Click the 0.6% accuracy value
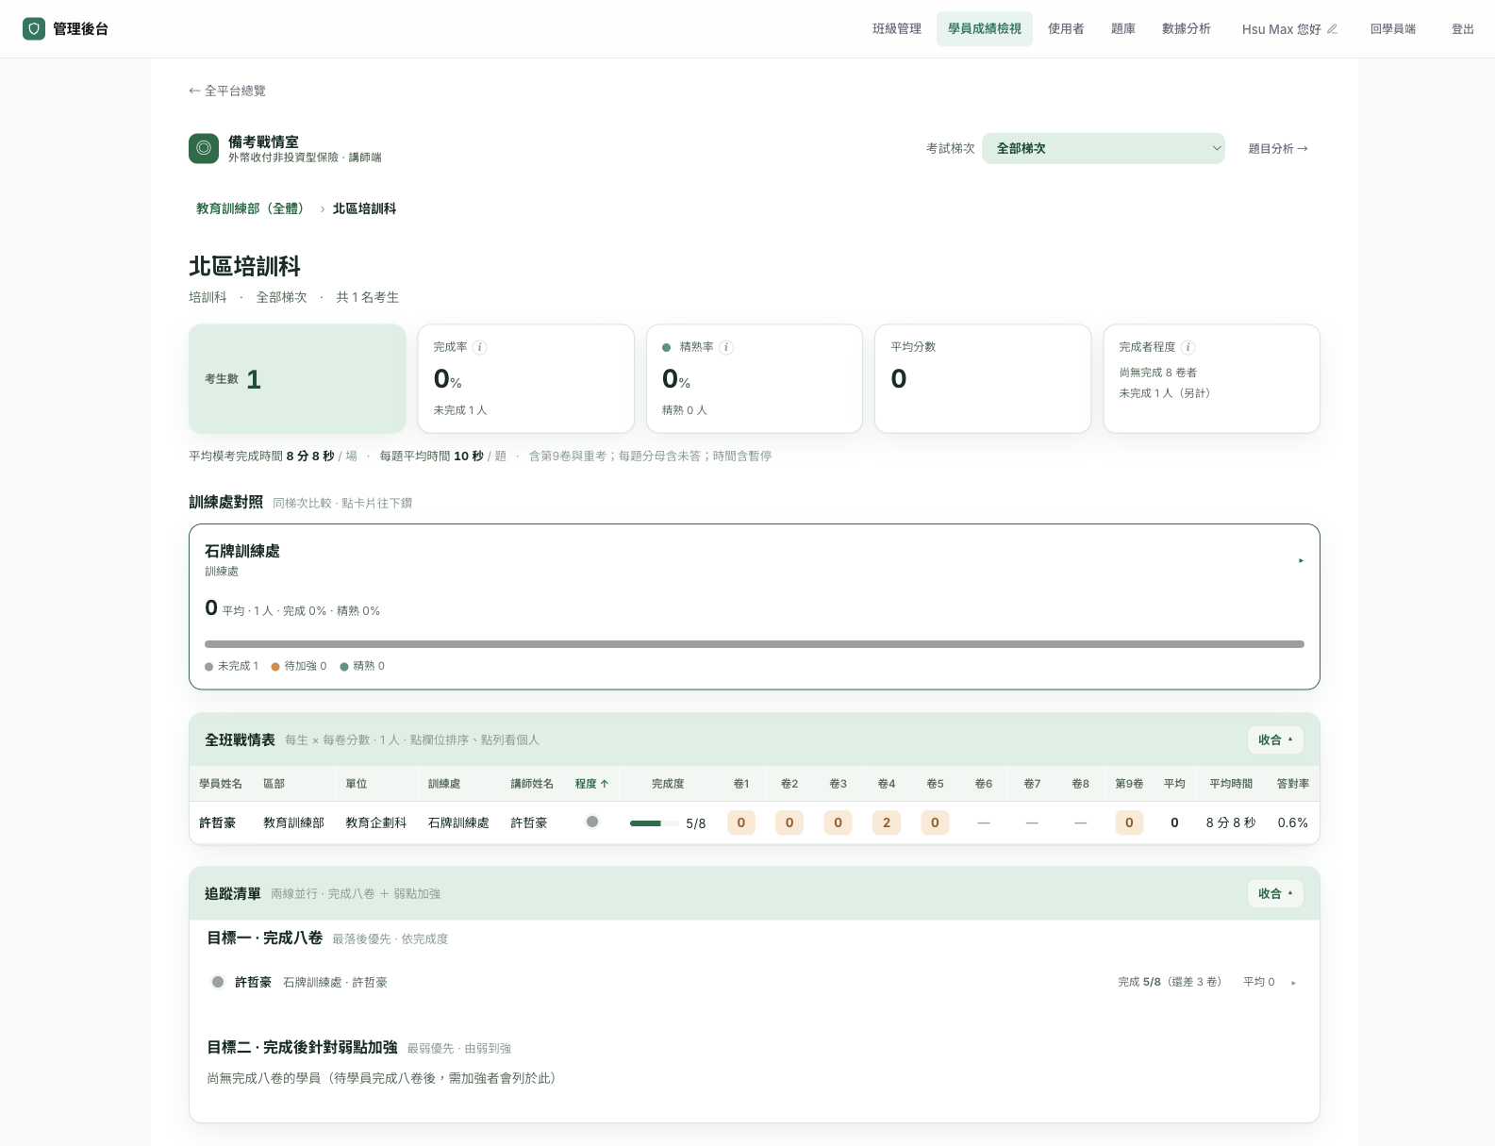The image size is (1495, 1146). pos(1293,822)
